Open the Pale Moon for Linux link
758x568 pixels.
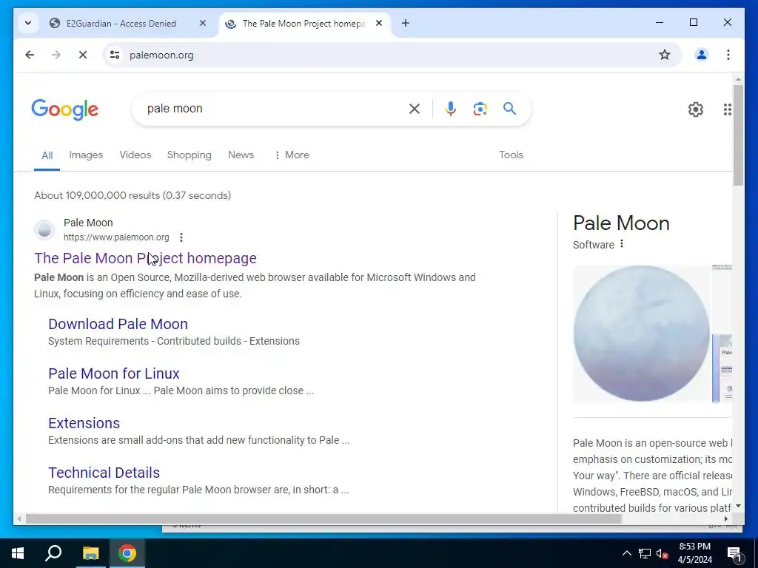click(113, 373)
